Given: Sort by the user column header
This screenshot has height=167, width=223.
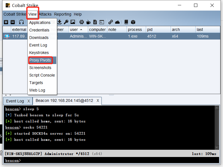Looking at the screenshot, I should coord(78,30).
